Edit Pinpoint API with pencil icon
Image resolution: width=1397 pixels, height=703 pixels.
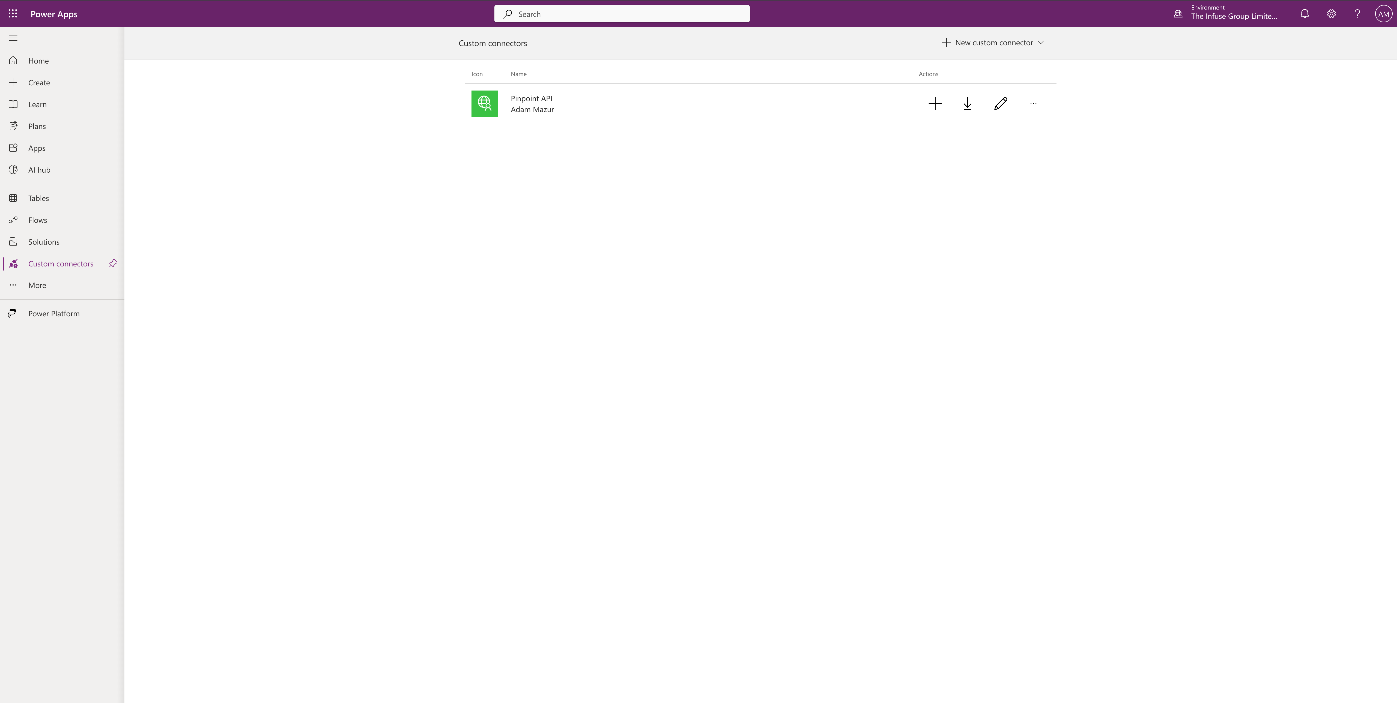click(x=1000, y=104)
